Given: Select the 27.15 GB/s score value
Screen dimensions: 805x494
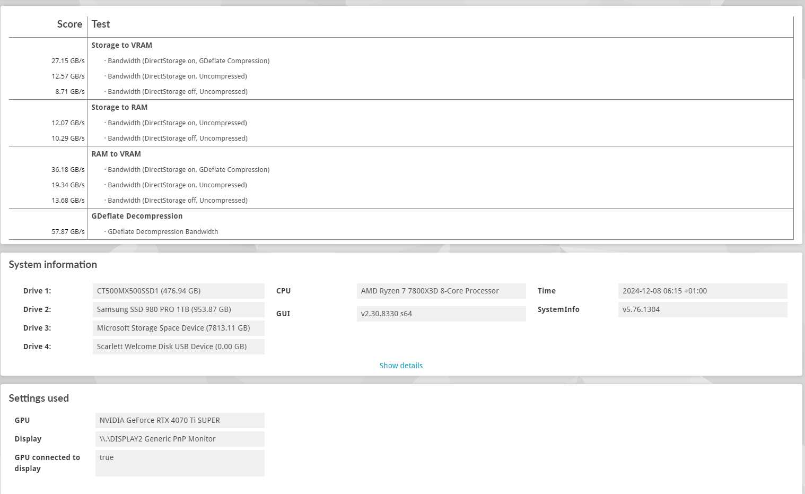Looking at the screenshot, I should (68, 61).
